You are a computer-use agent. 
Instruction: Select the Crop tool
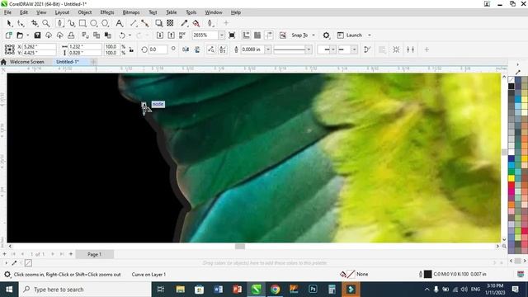pos(35,23)
